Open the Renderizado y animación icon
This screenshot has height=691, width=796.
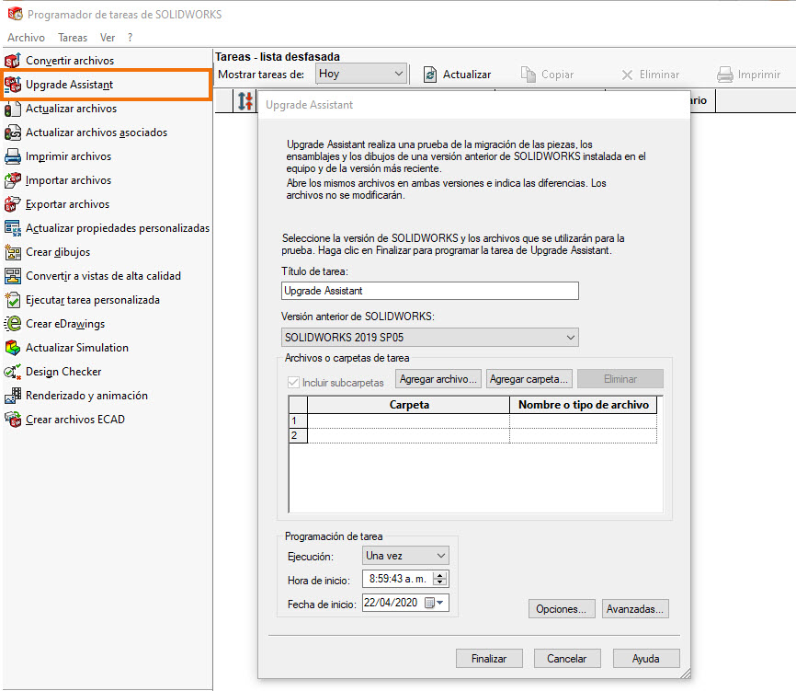click(x=13, y=396)
